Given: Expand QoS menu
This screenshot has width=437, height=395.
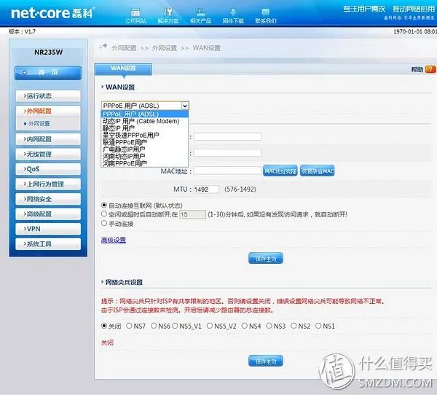Looking at the screenshot, I should [48, 169].
